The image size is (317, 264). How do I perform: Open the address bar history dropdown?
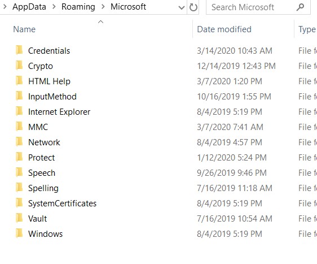pyautogui.click(x=182, y=7)
